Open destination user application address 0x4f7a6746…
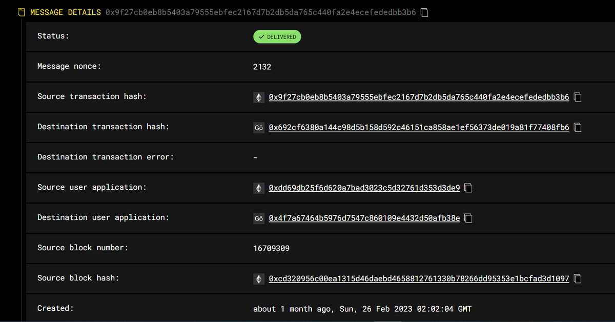Screen dimensions: 615x322 click(364, 218)
